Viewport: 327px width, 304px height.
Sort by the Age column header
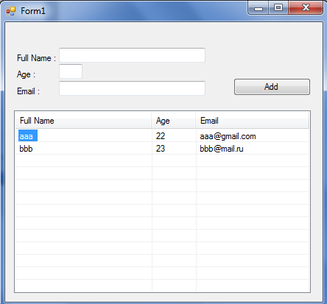click(174, 121)
